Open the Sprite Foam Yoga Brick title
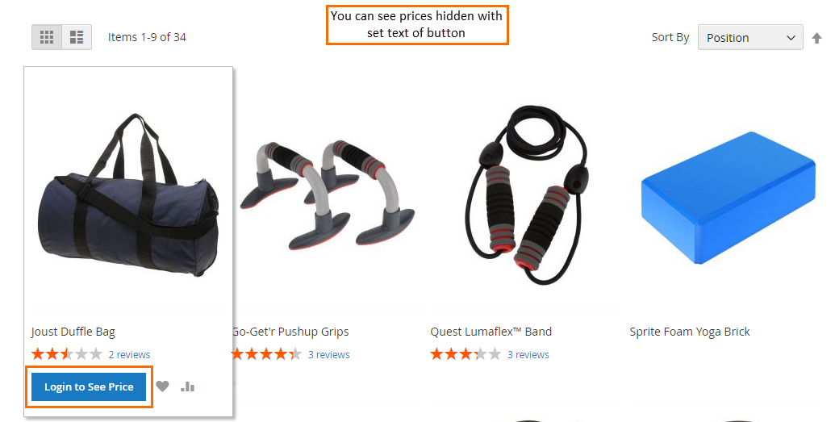This screenshot has width=835, height=422. tap(690, 332)
